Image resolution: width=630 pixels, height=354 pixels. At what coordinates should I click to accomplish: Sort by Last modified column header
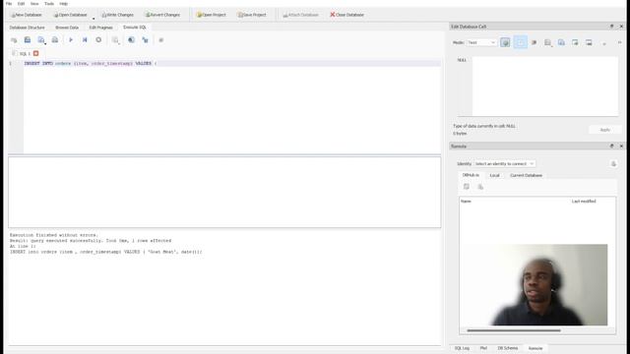[x=584, y=201]
